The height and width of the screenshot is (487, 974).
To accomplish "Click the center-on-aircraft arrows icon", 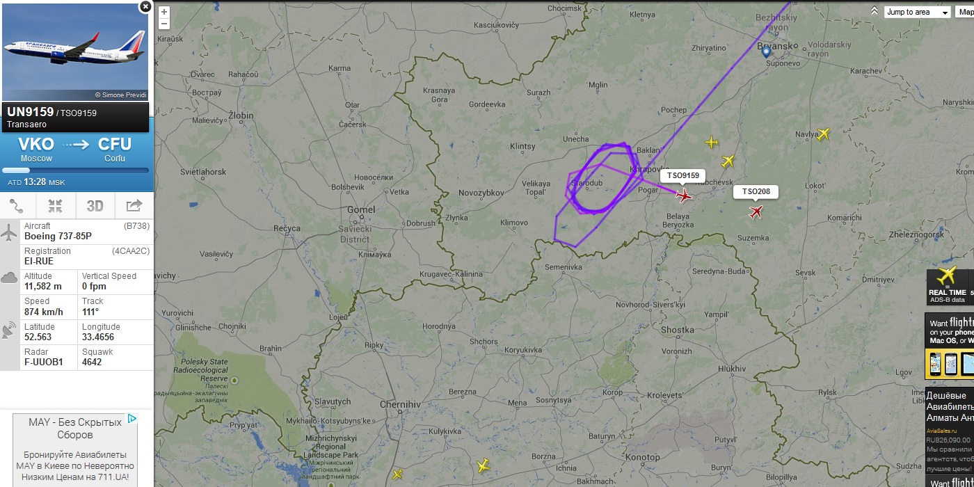I will 56,206.
